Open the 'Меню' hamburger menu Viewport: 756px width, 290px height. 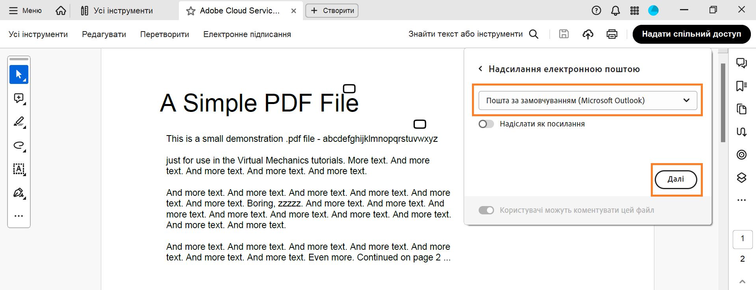[x=25, y=11]
